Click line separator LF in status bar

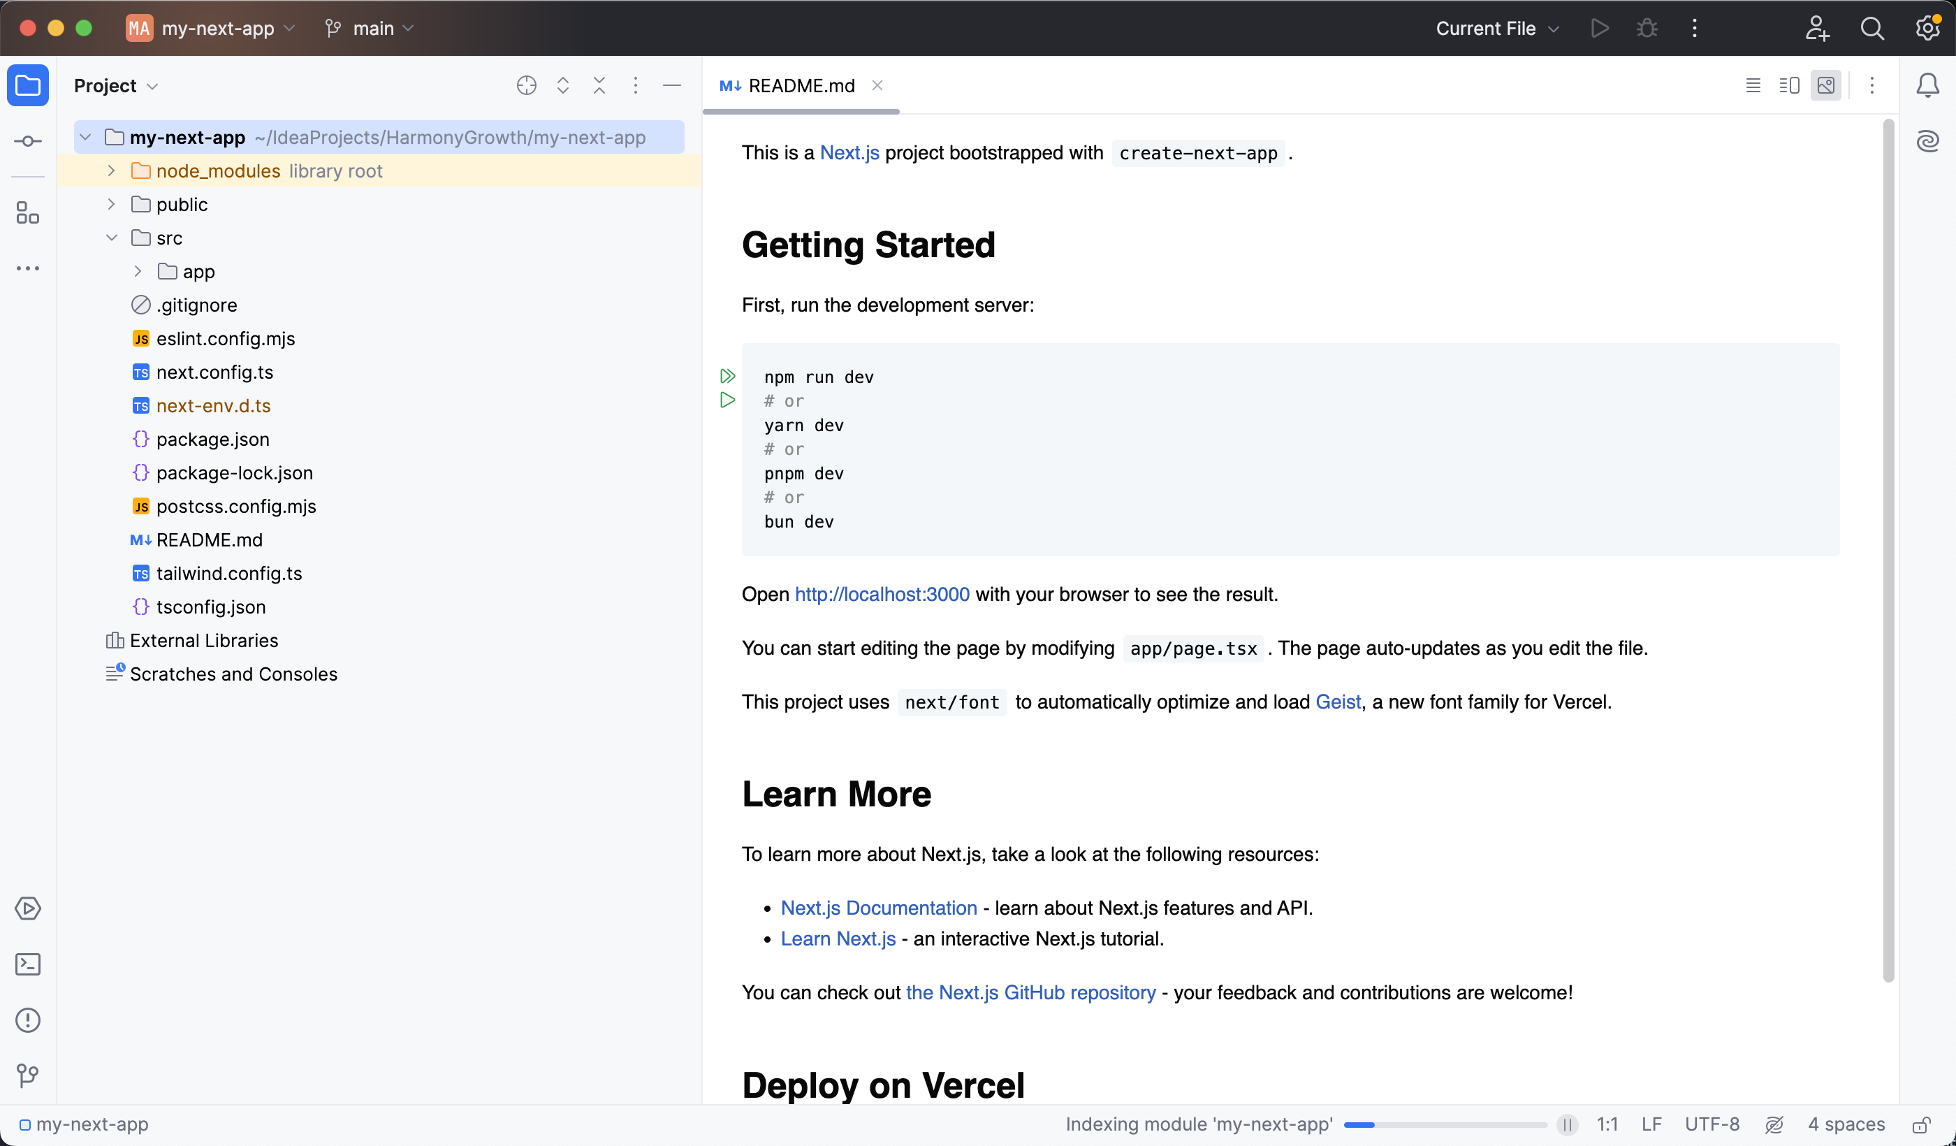pos(1651,1124)
